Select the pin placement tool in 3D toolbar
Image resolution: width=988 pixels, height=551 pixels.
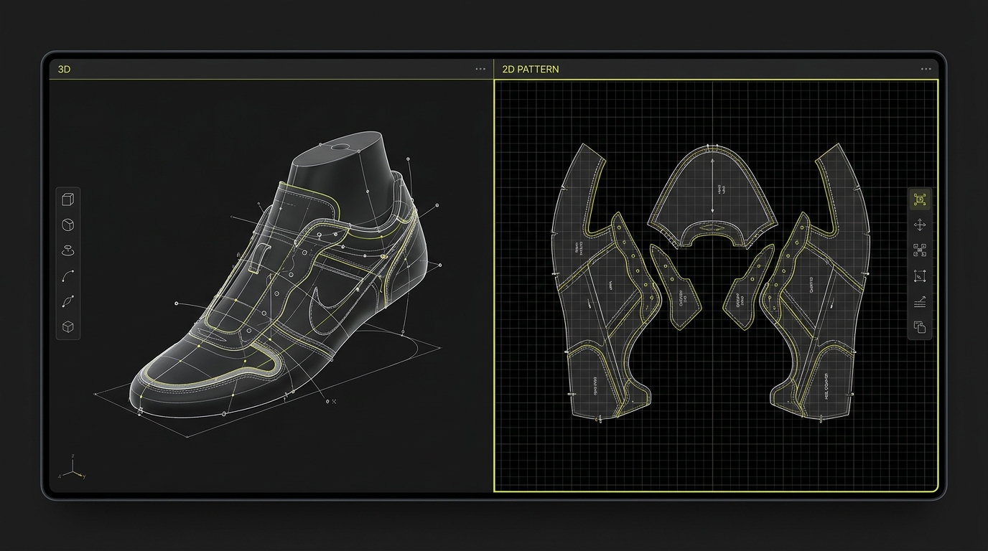click(68, 250)
